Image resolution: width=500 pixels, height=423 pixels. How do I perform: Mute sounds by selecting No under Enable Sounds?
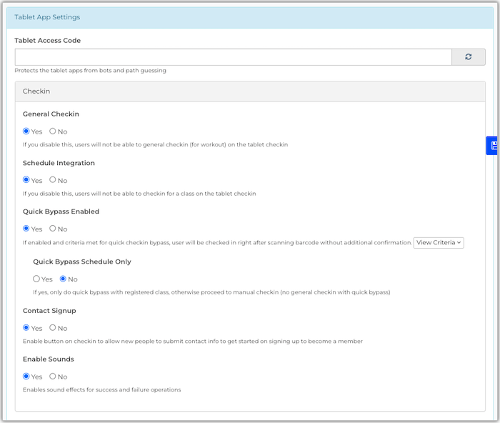(x=53, y=377)
